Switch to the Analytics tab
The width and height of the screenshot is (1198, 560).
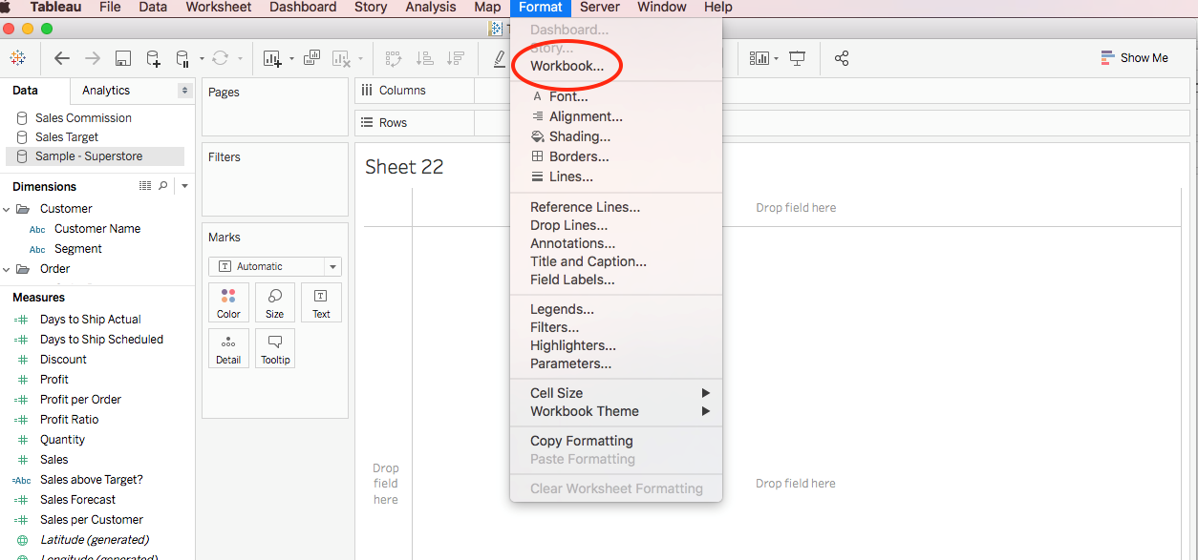(106, 91)
